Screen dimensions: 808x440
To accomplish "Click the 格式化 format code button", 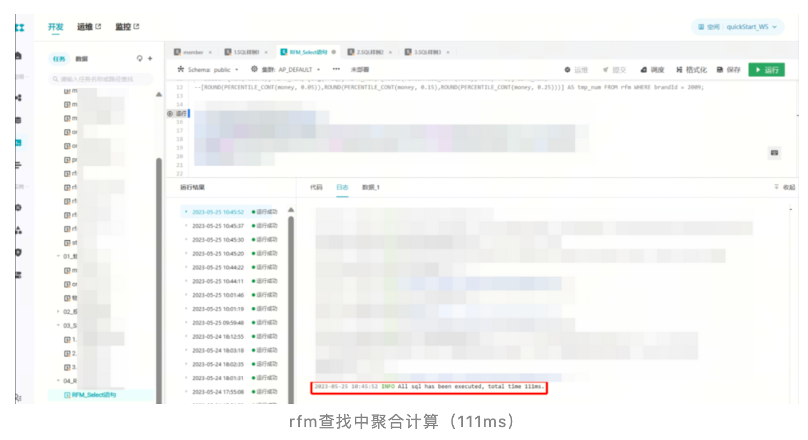I will [x=691, y=69].
